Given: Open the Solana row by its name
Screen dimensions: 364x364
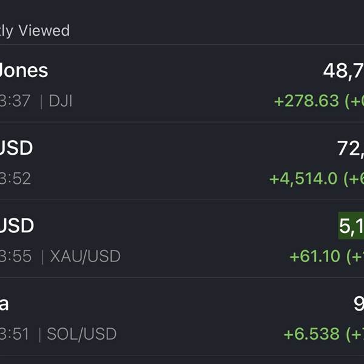Looking at the screenshot, I should pyautogui.click(x=5, y=303).
